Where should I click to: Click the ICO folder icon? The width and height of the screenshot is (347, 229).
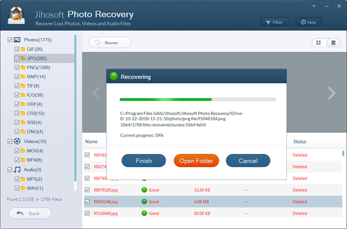[23, 95]
